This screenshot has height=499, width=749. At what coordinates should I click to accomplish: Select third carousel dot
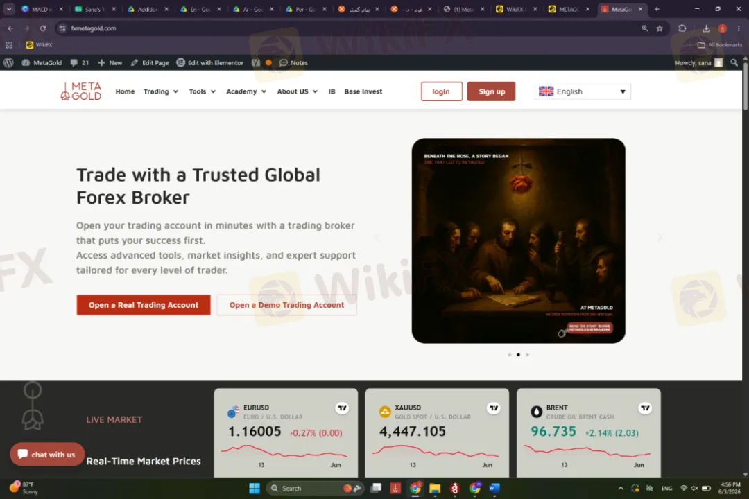click(527, 355)
